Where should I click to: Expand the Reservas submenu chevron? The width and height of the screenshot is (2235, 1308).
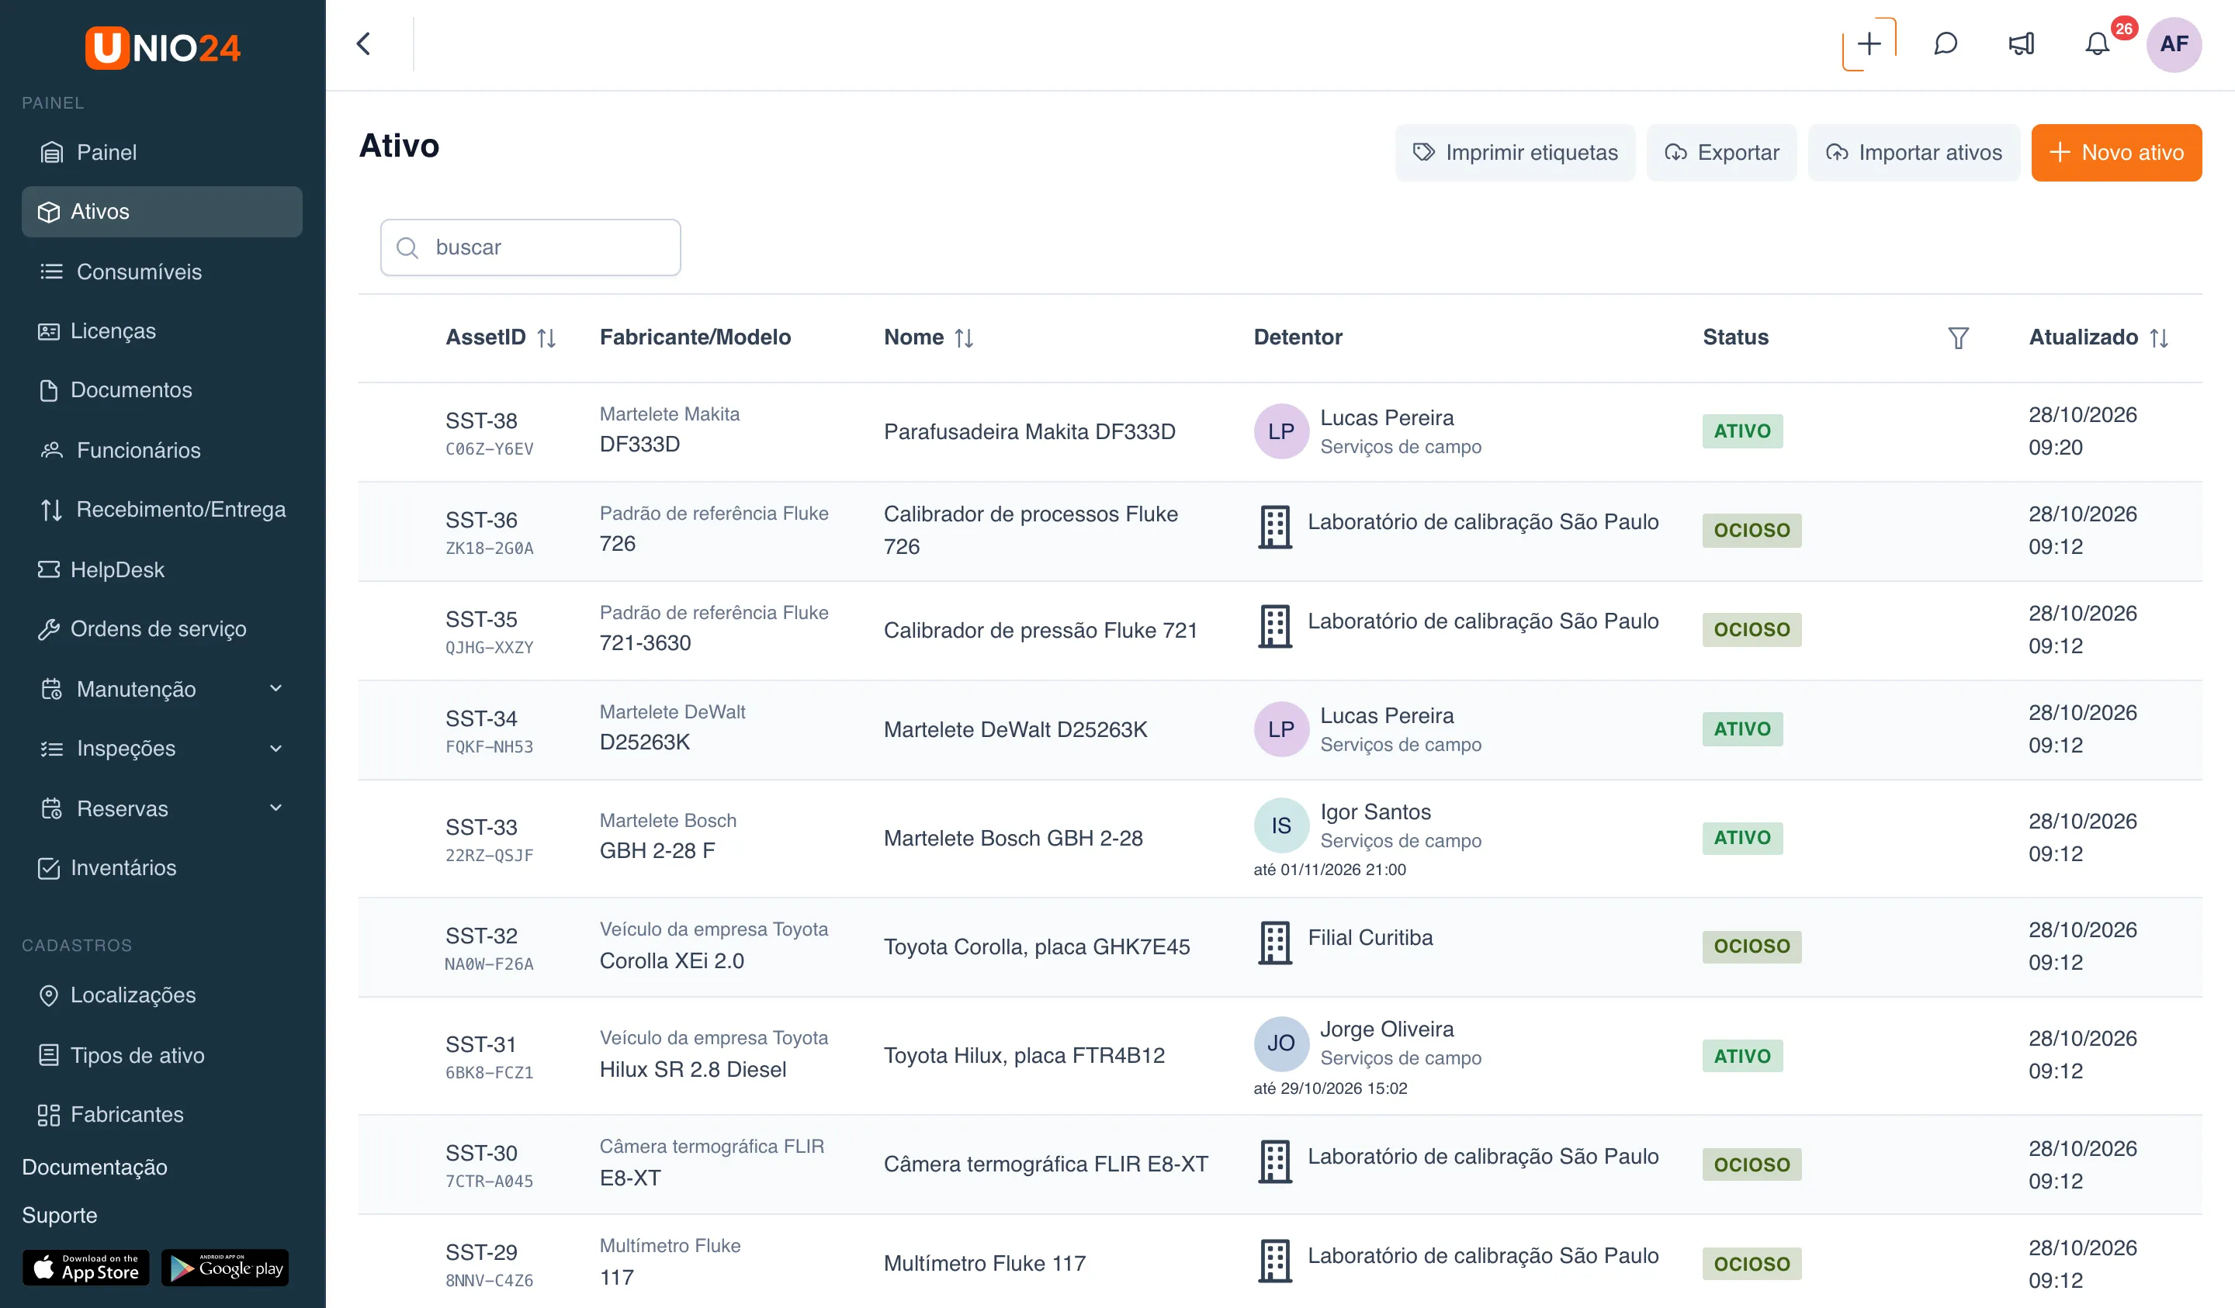[275, 808]
